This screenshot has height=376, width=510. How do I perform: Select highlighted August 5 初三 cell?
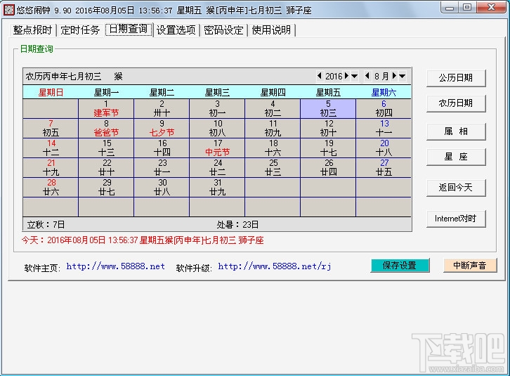point(328,109)
